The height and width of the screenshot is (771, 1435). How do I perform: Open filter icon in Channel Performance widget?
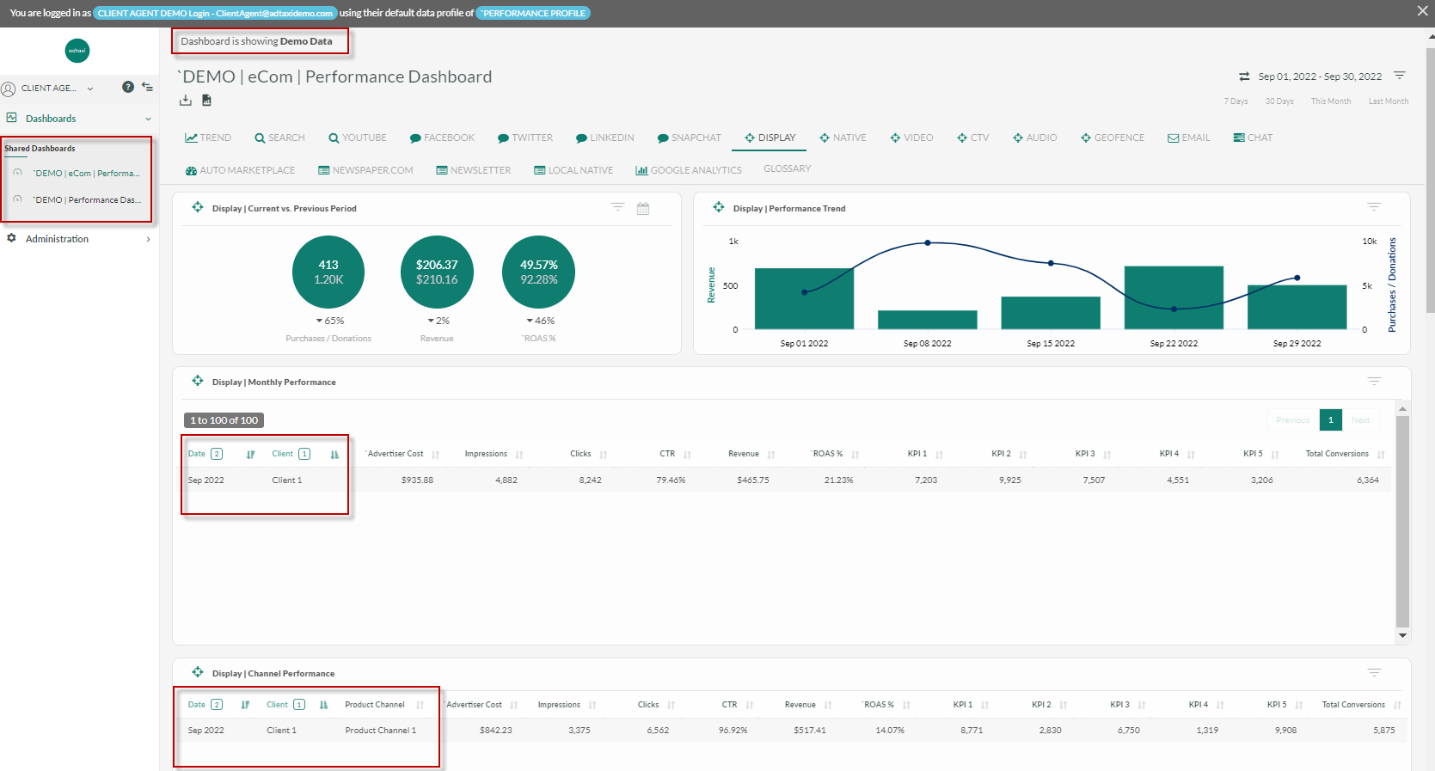tap(1374, 672)
